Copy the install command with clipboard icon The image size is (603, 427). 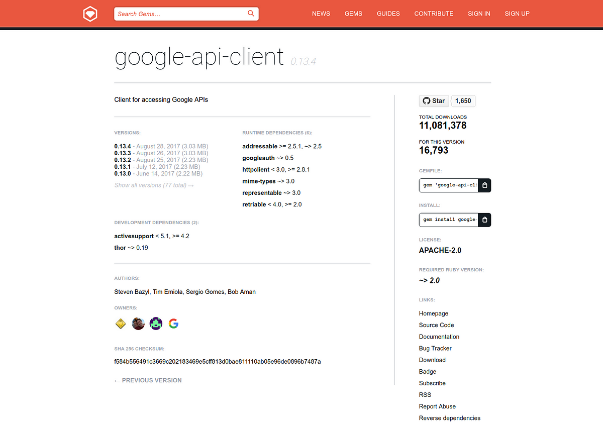(484, 220)
